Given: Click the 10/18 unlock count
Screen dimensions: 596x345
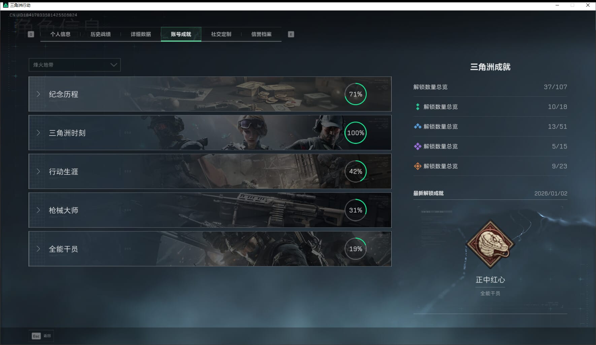Looking at the screenshot, I should 557,107.
